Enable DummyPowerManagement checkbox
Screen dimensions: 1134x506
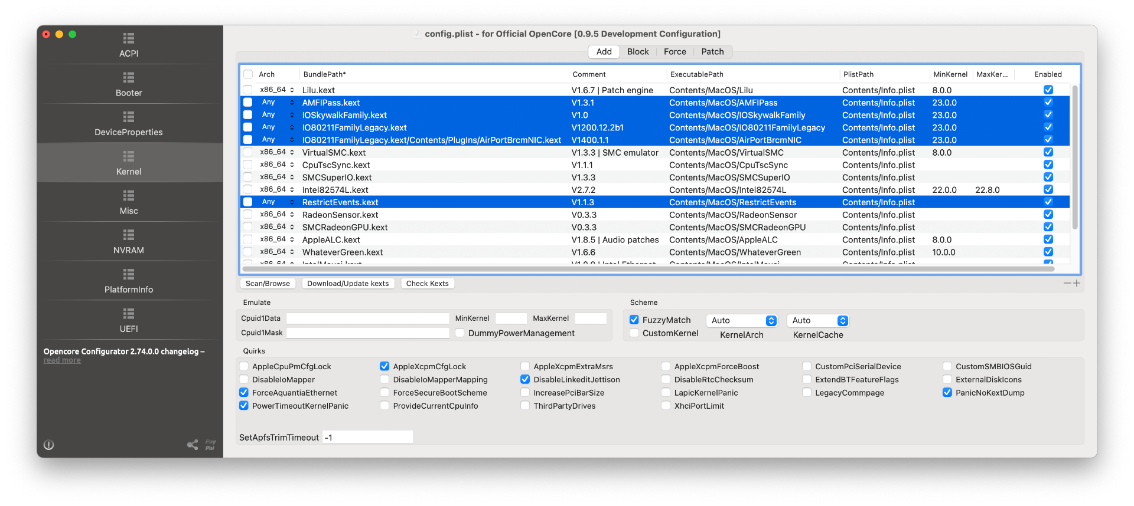click(460, 333)
